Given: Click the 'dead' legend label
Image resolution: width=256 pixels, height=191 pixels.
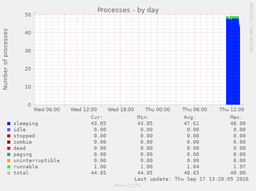Looking at the screenshot, I should (x=20, y=148).
